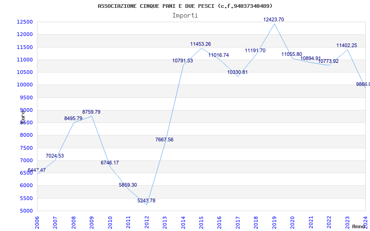Select the data label 10791.53
The width and height of the screenshot is (370, 231).
coord(182,61)
